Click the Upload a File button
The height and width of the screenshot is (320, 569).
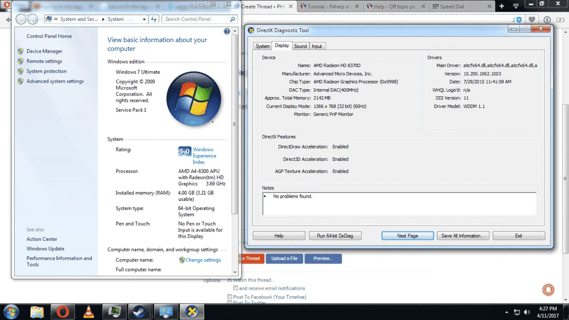click(284, 258)
